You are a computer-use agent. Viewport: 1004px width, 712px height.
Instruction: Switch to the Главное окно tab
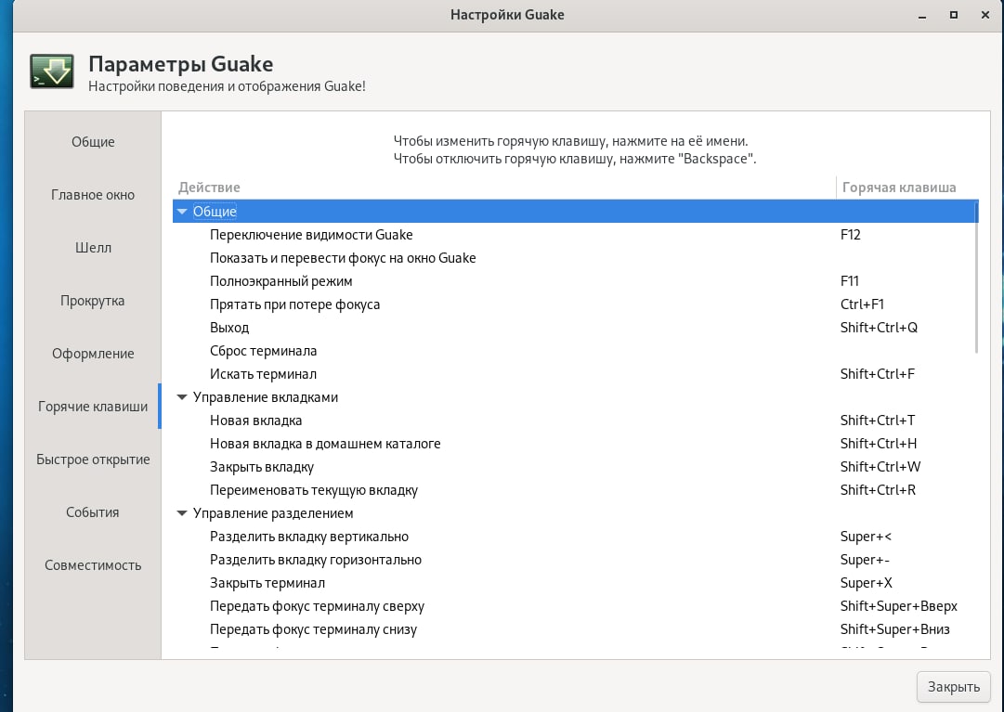(x=93, y=195)
